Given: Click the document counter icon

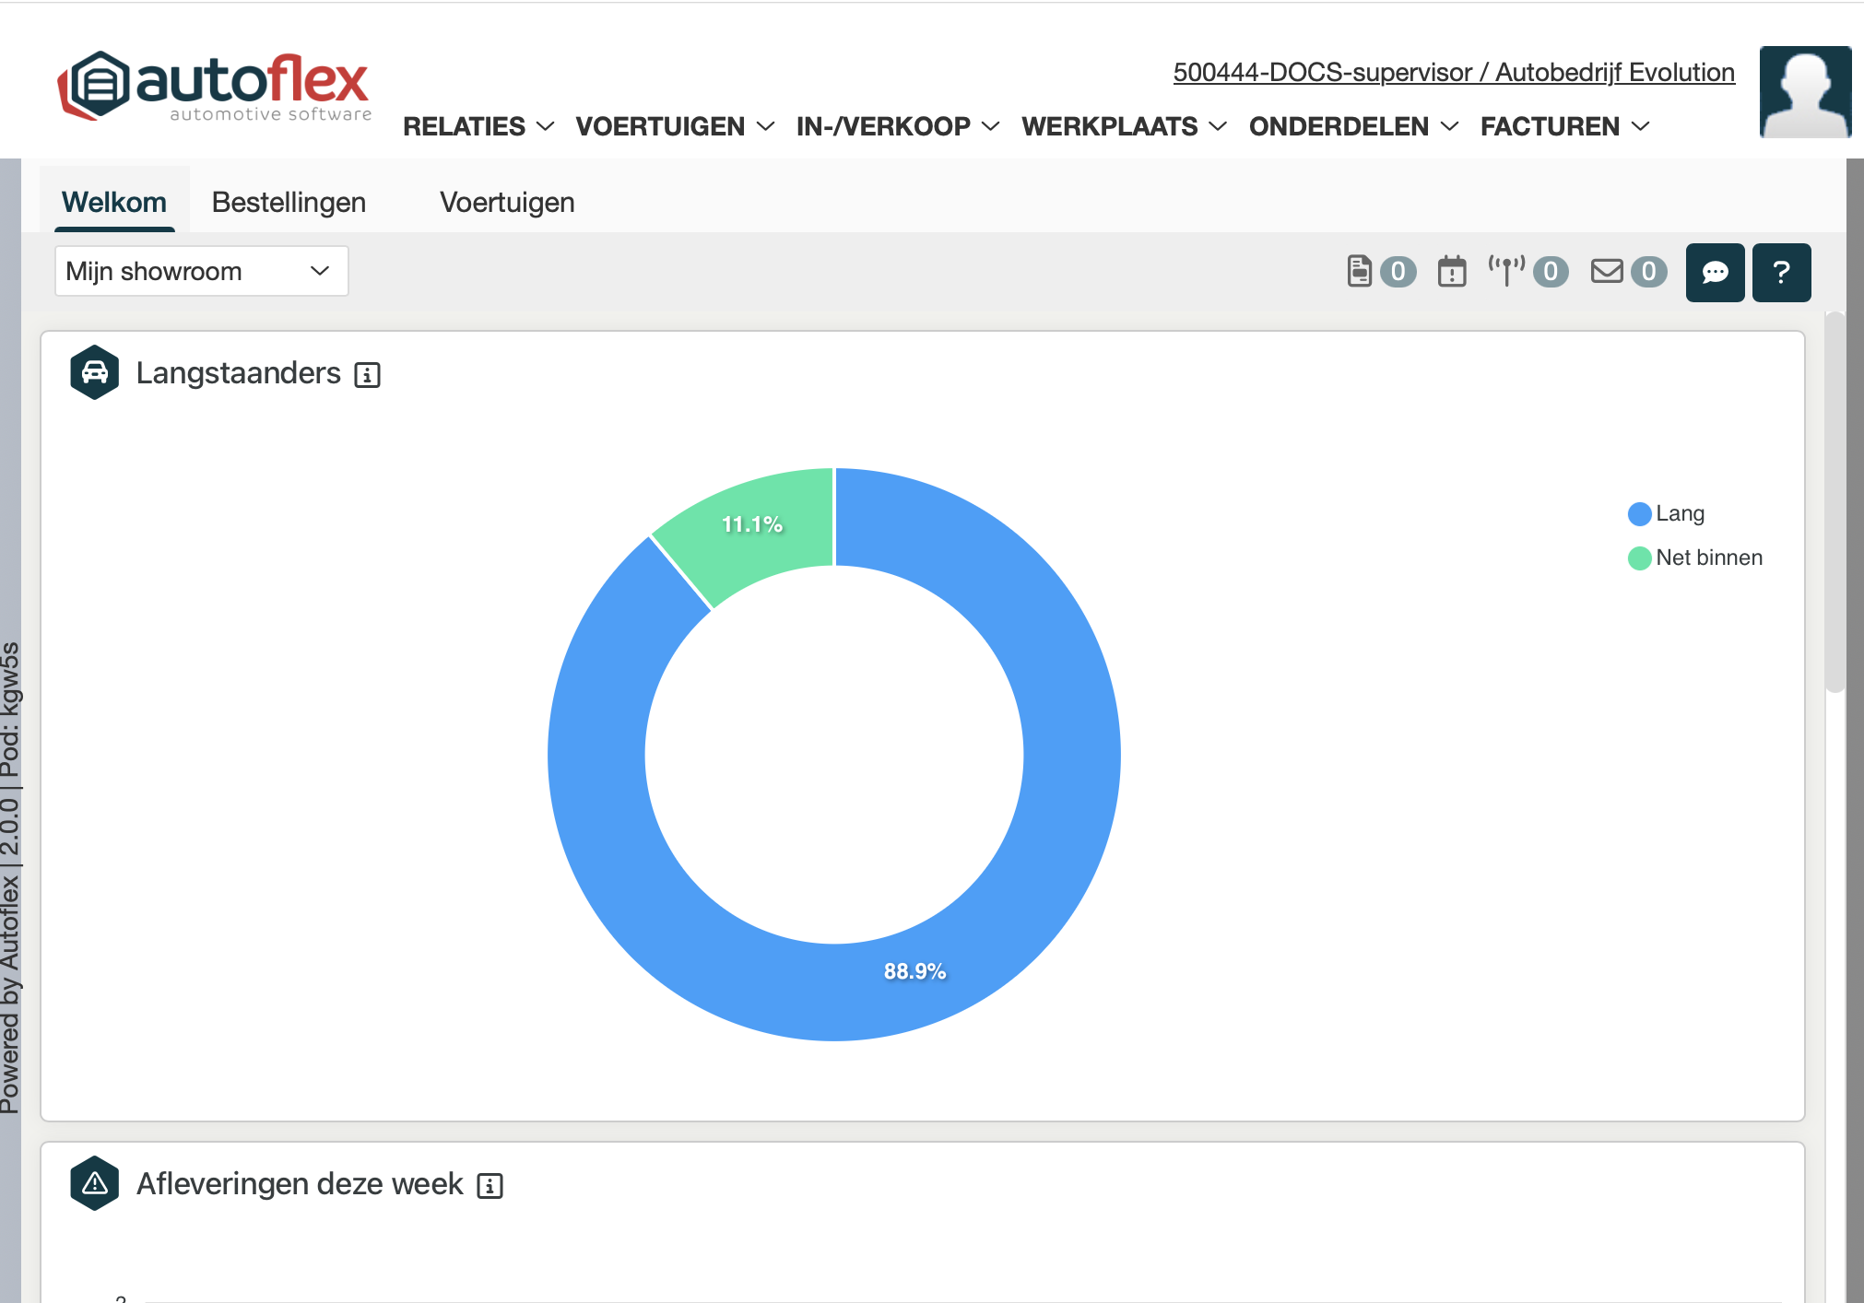Looking at the screenshot, I should coord(1360,272).
